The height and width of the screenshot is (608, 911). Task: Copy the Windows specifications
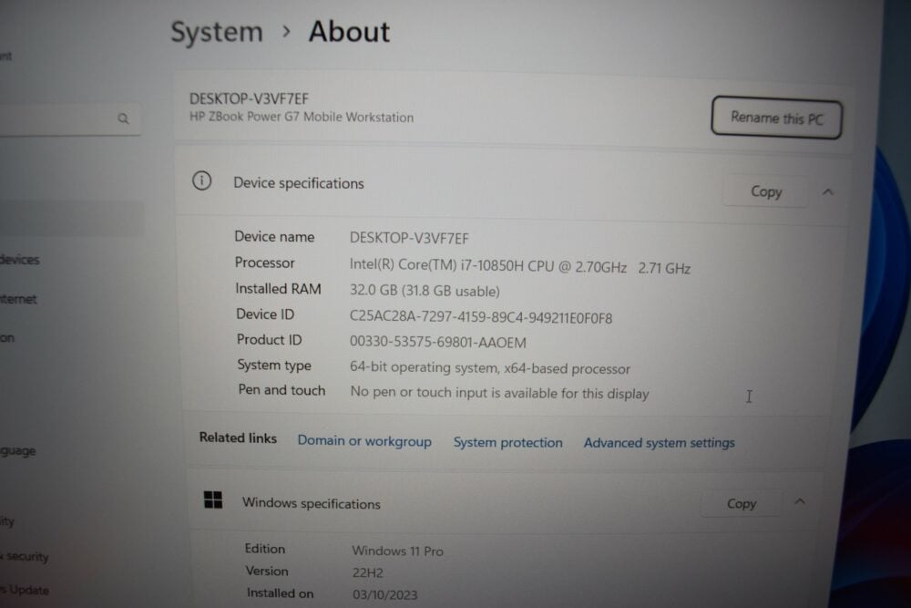742,503
